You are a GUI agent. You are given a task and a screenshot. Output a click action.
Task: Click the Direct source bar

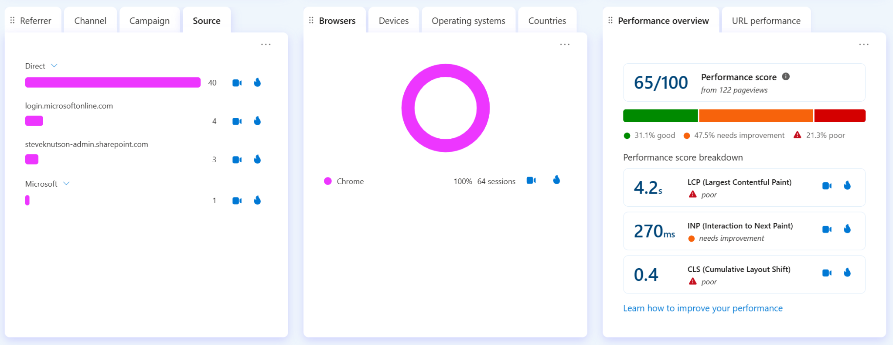coord(113,82)
